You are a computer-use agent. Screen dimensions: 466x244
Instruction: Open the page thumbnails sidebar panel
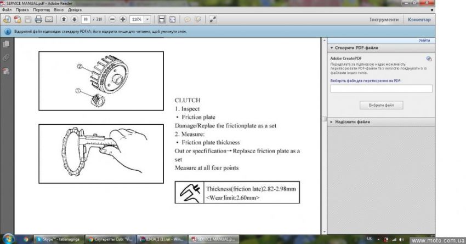click(6, 44)
